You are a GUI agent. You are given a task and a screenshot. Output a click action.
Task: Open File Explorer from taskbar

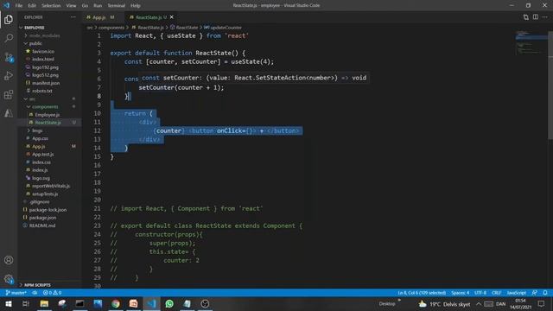click(x=44, y=303)
